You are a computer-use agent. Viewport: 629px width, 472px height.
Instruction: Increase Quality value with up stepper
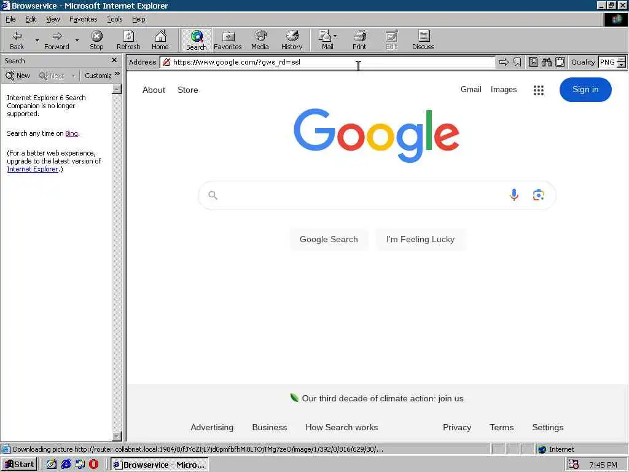621,60
